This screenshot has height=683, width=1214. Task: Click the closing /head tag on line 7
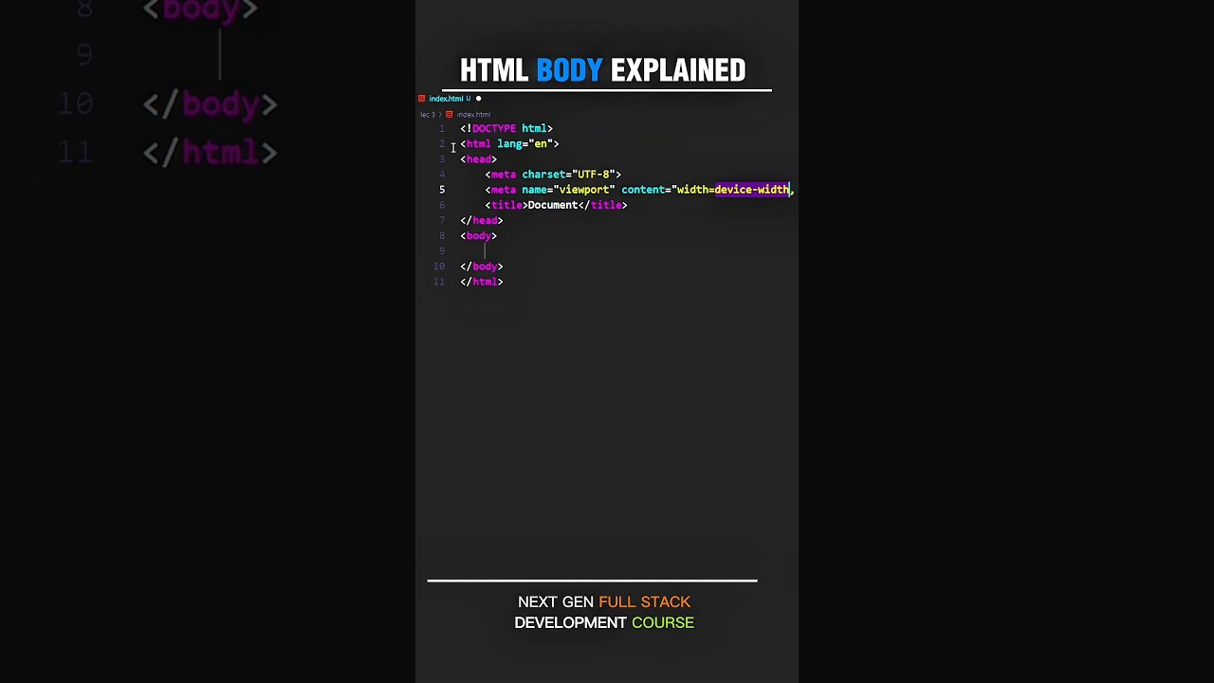tap(482, 220)
